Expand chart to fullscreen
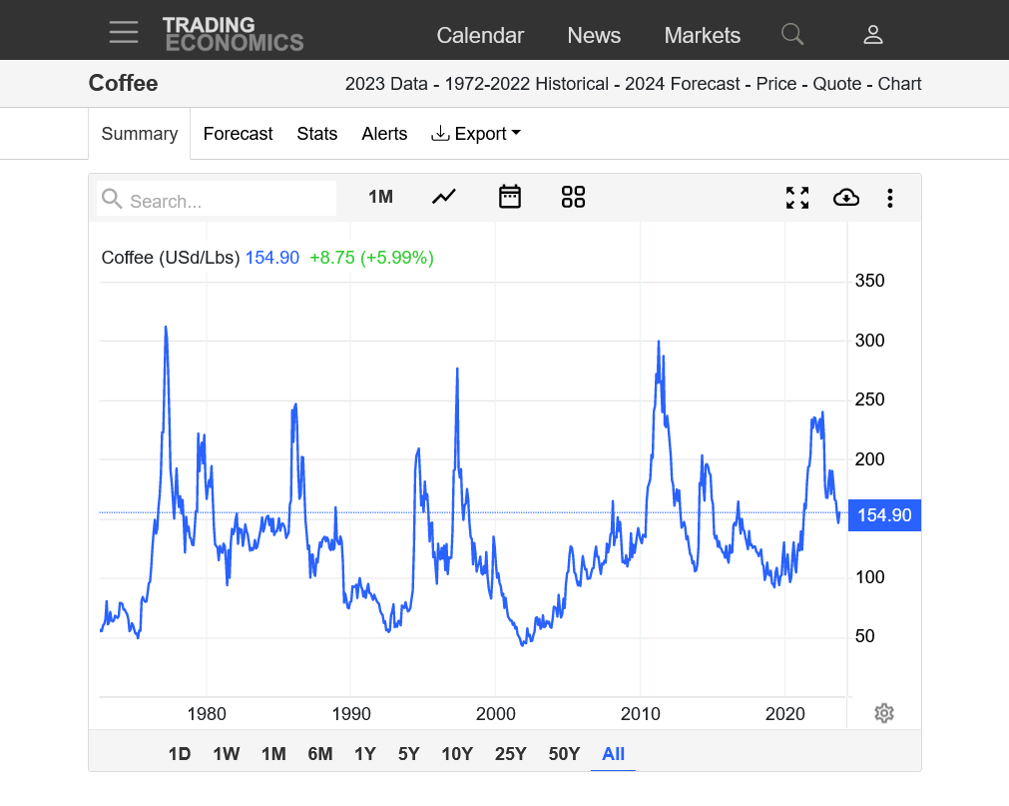The height and width of the screenshot is (806, 1009). tap(797, 198)
